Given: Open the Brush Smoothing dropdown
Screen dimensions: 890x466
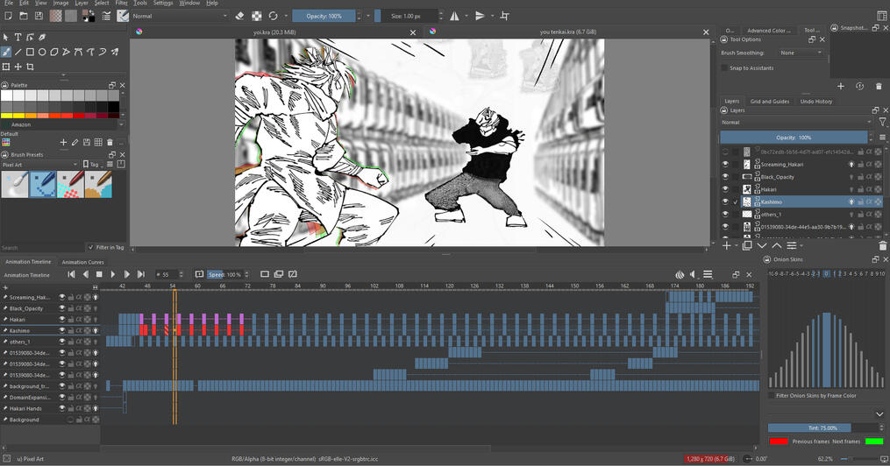Looking at the screenshot, I should (801, 53).
